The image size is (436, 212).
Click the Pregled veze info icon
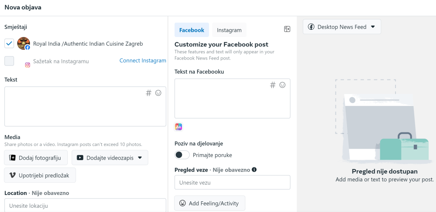point(254,169)
